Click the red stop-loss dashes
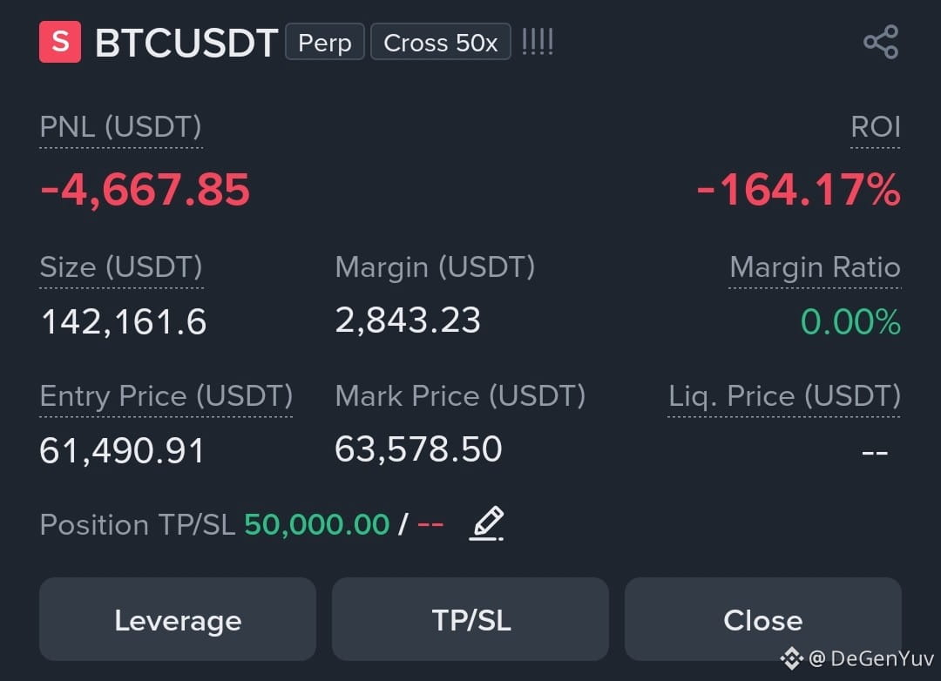The image size is (941, 681). (430, 524)
